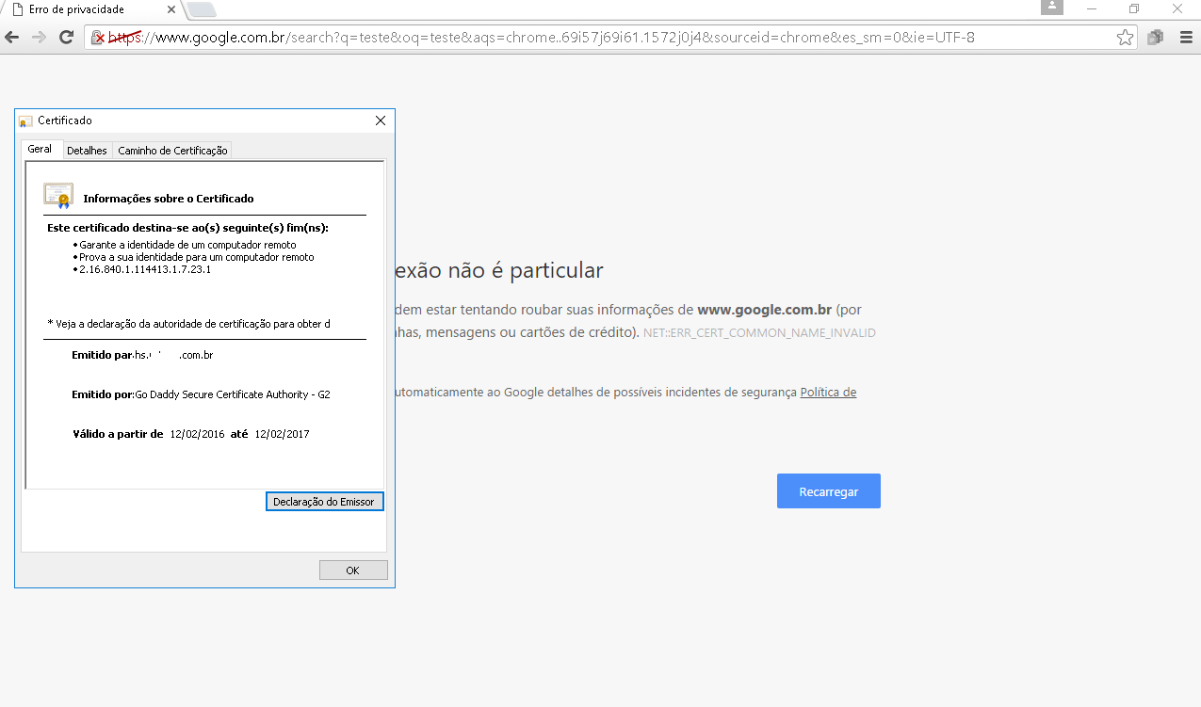Open the Chrome user profile button

coord(1051,8)
